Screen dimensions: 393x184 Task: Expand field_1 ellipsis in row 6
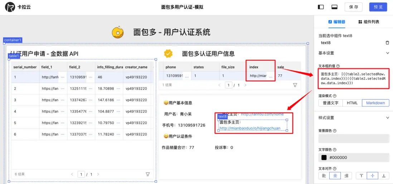pos(62,134)
